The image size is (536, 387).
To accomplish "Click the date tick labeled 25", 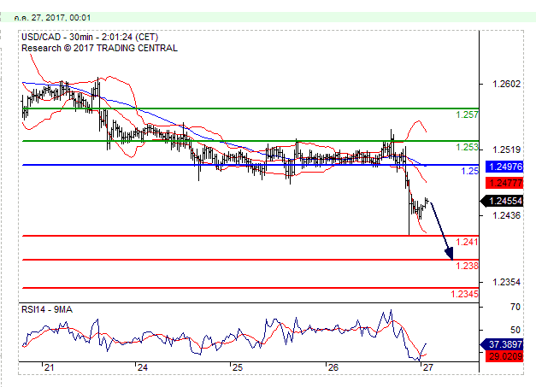I will [238, 367].
